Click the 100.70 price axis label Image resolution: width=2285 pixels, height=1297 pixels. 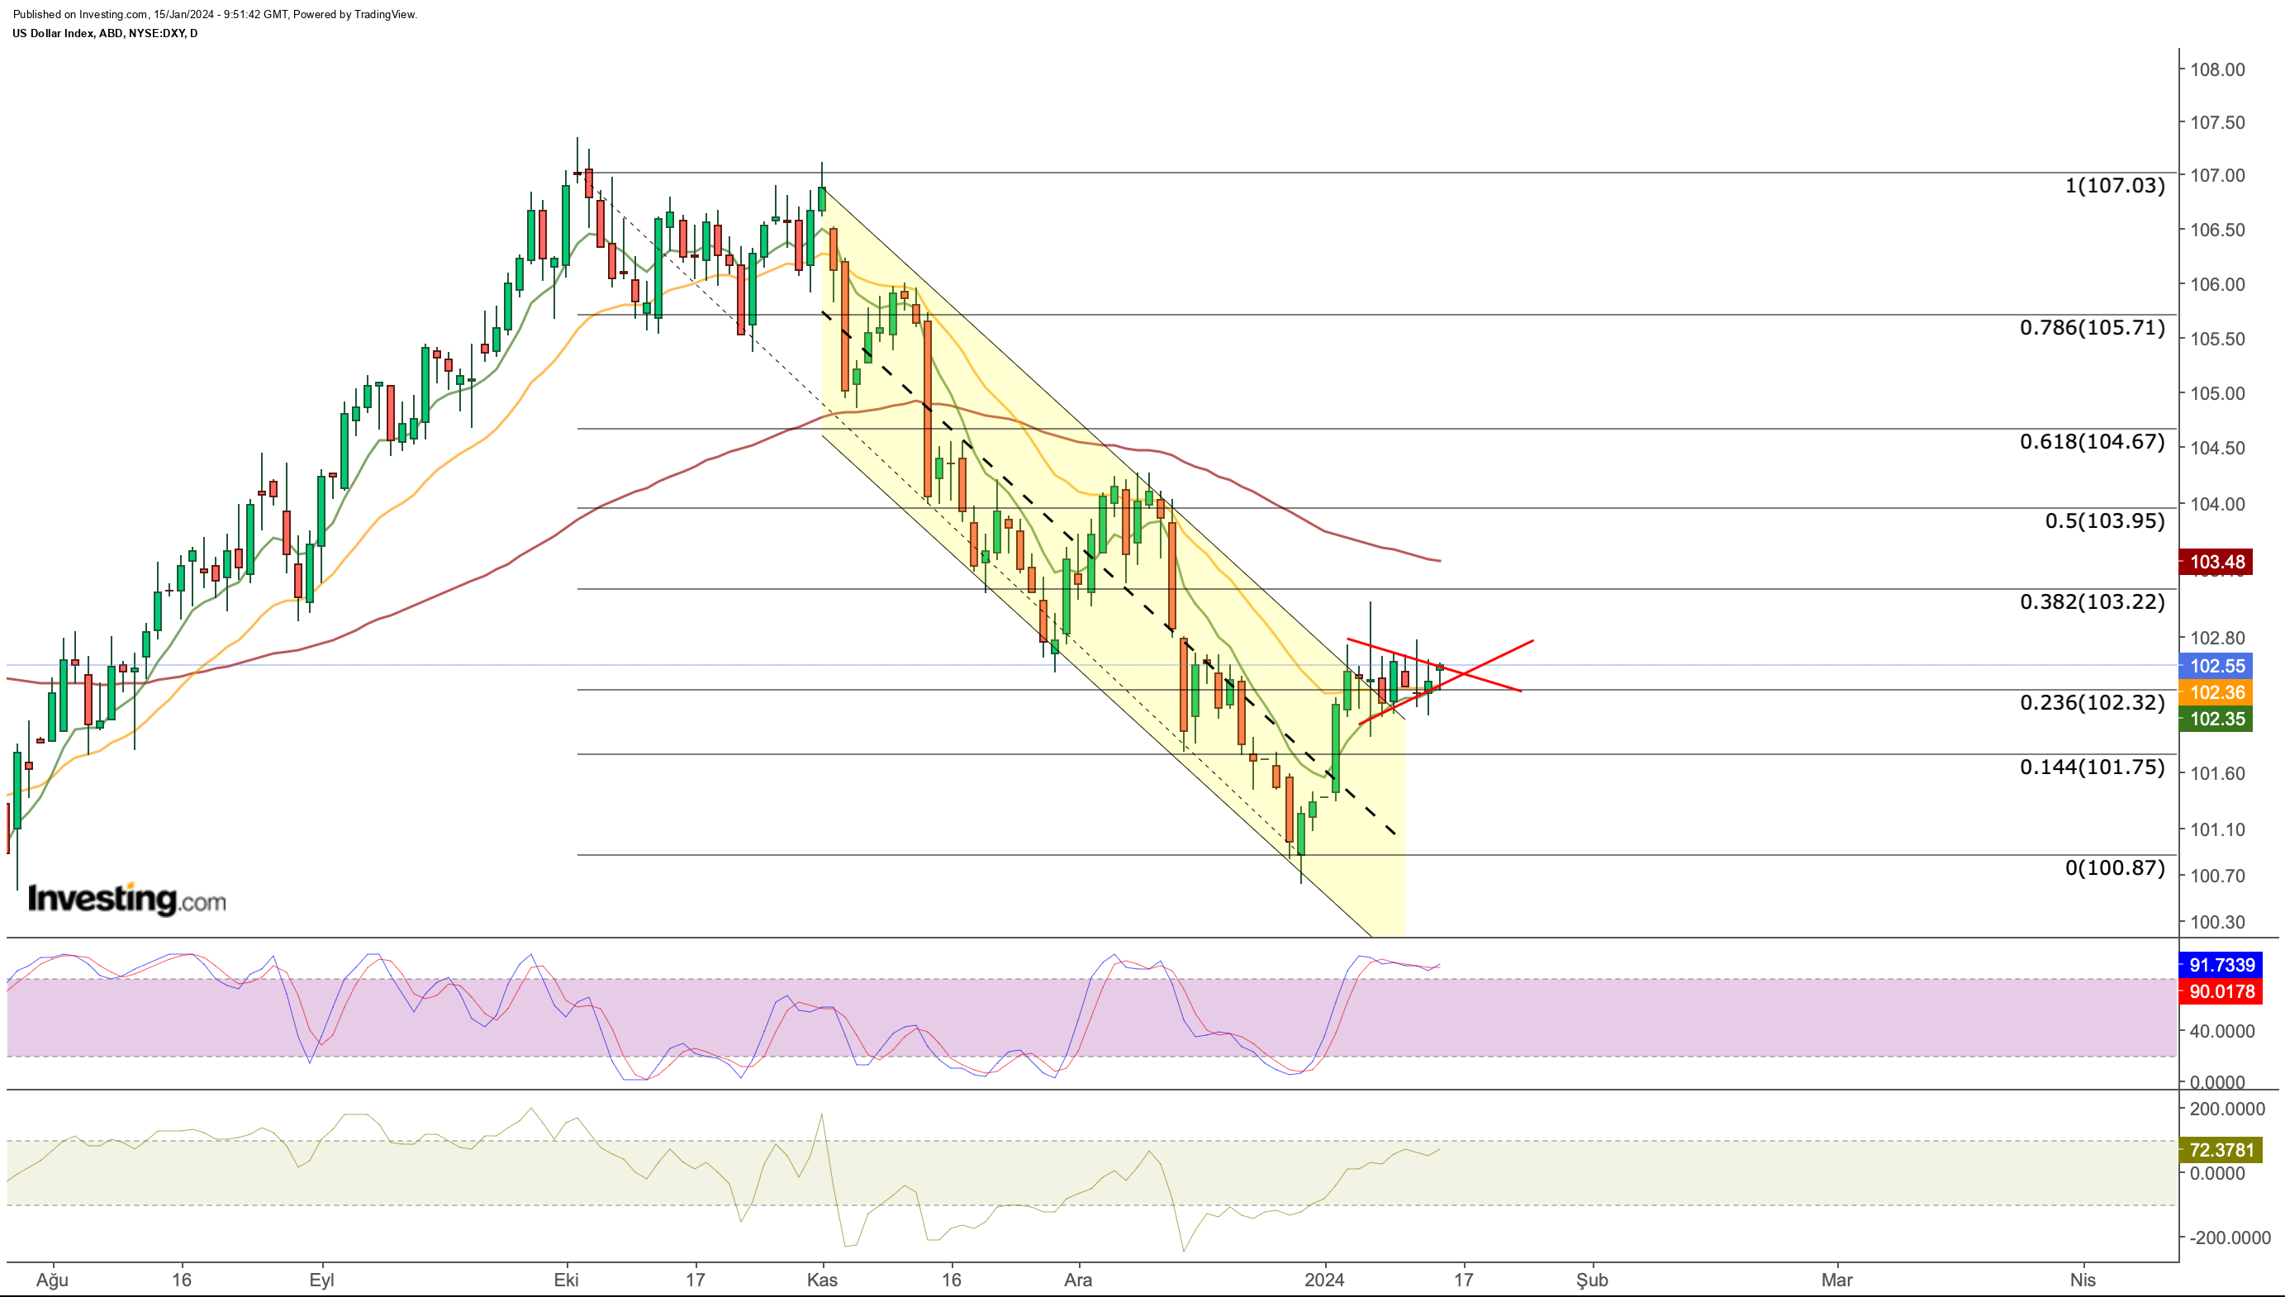[x=2217, y=876]
